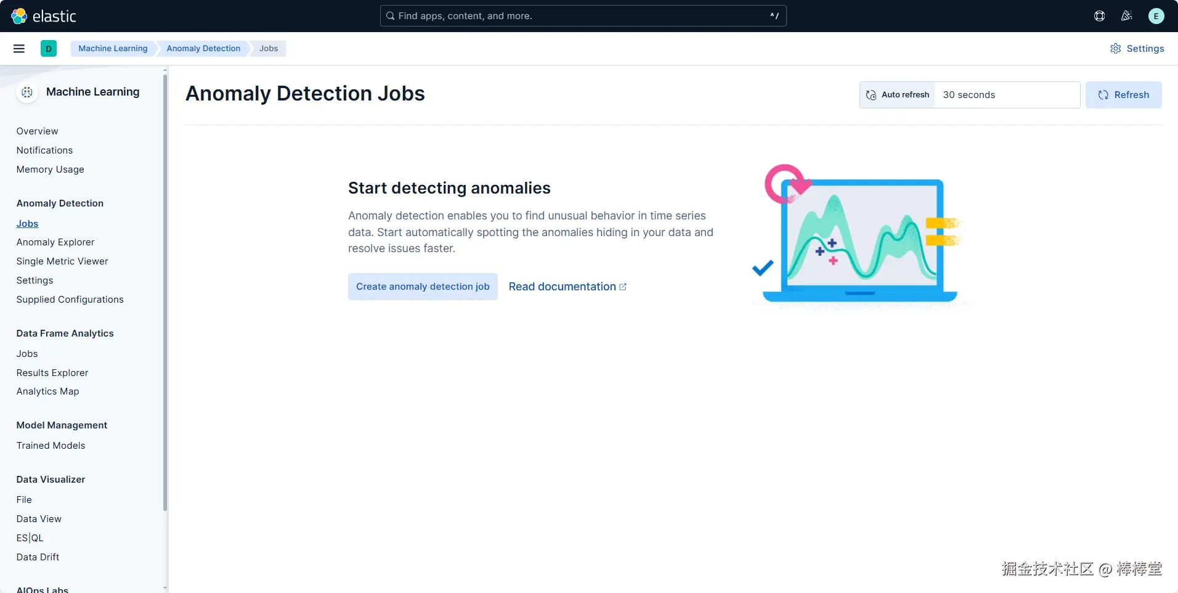
Task: Click the Settings gear icon at top right
Action: pyautogui.click(x=1116, y=49)
